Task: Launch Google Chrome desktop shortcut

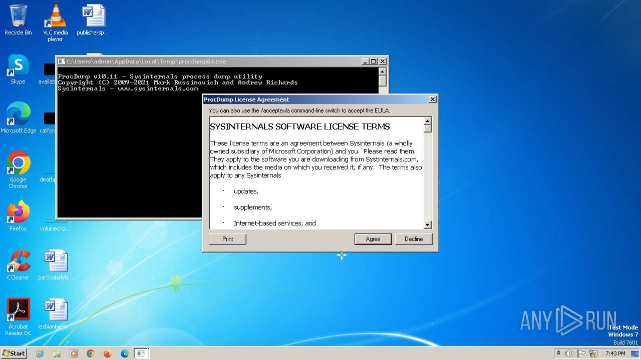Action: point(18,170)
